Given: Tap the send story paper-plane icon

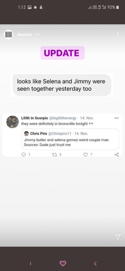Looking at the screenshot, I should tap(118, 237).
